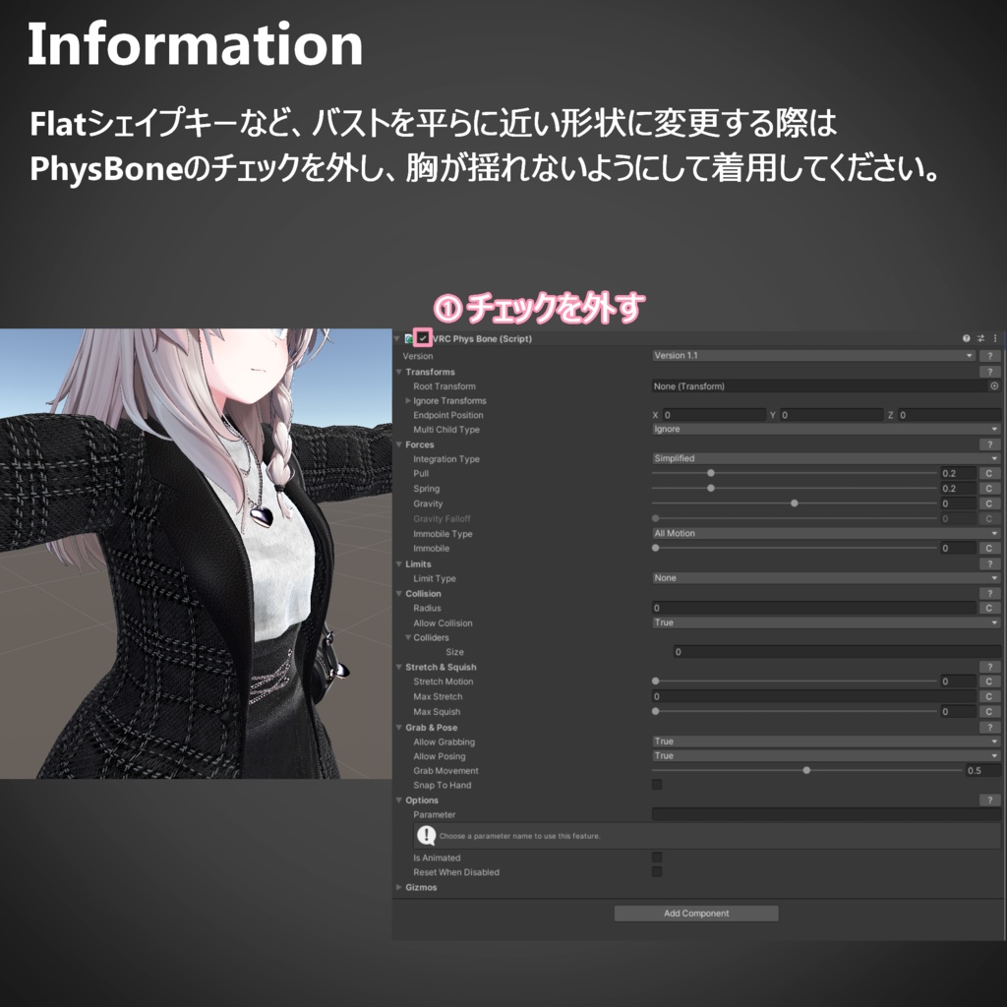Open the three-dot component context menu
The width and height of the screenshot is (1007, 1007).
pos(995,338)
